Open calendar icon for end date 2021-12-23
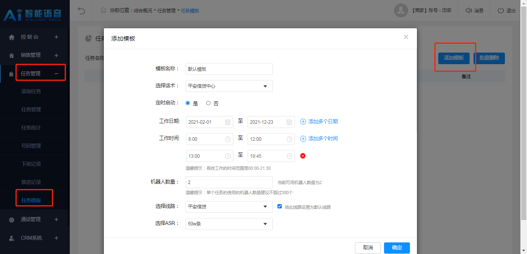 (x=289, y=122)
